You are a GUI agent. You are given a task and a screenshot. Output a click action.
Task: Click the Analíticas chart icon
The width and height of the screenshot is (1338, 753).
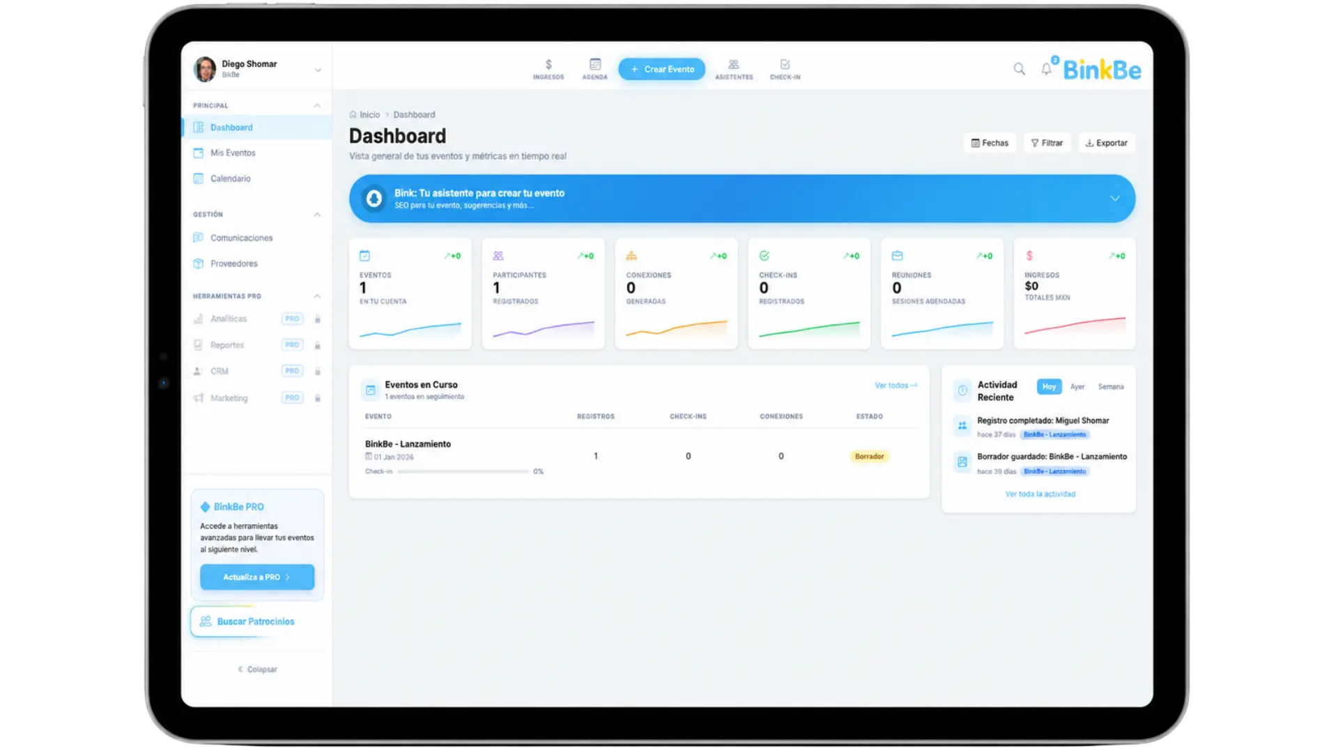pyautogui.click(x=199, y=319)
